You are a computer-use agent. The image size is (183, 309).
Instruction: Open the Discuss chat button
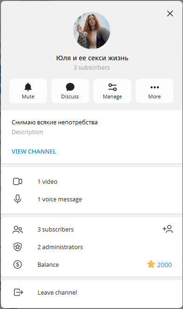(x=70, y=91)
